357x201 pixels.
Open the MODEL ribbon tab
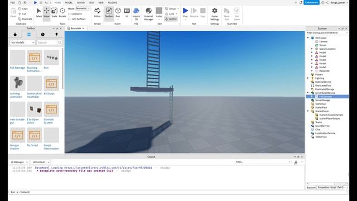point(69,2)
